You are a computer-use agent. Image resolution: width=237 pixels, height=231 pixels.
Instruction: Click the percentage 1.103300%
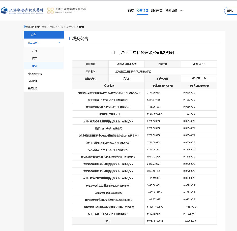[x=189, y=114]
